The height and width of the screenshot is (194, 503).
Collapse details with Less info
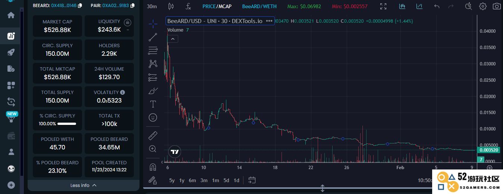[84, 185]
